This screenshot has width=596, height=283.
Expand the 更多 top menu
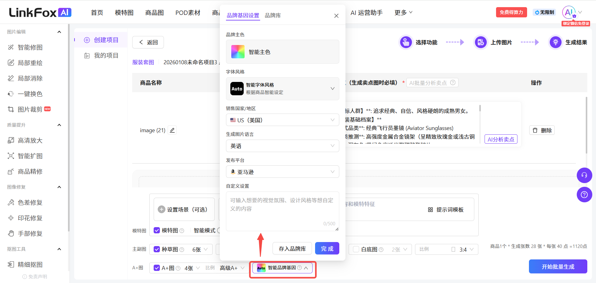pyautogui.click(x=403, y=12)
